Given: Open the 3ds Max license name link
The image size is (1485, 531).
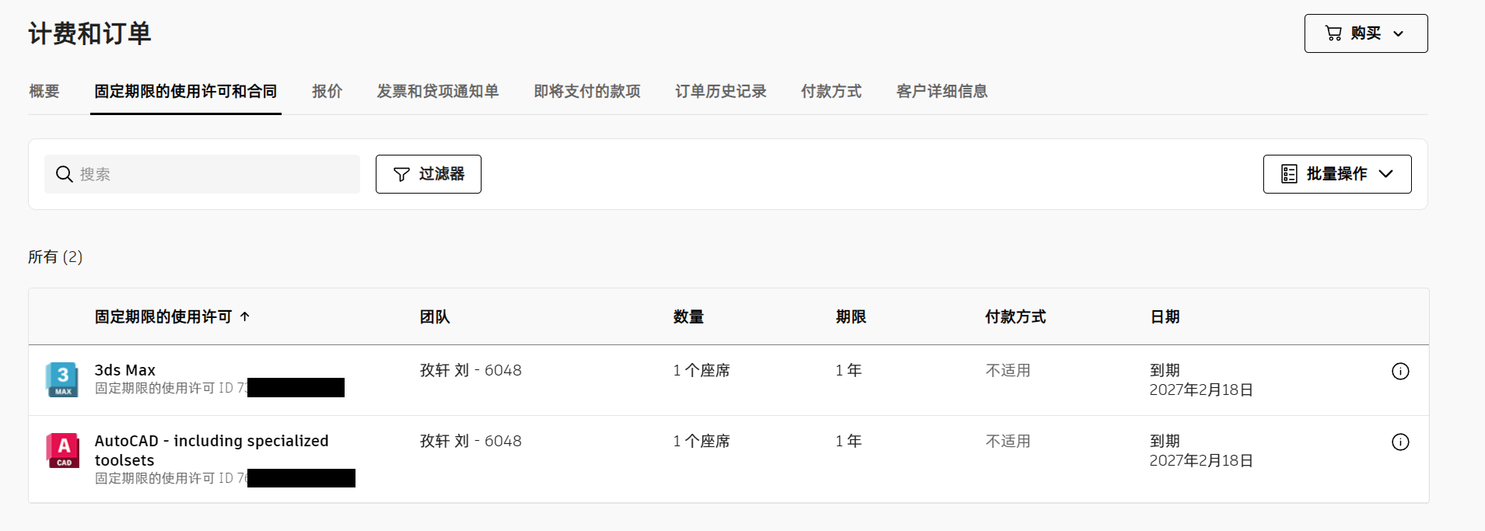Looking at the screenshot, I should pos(125,370).
